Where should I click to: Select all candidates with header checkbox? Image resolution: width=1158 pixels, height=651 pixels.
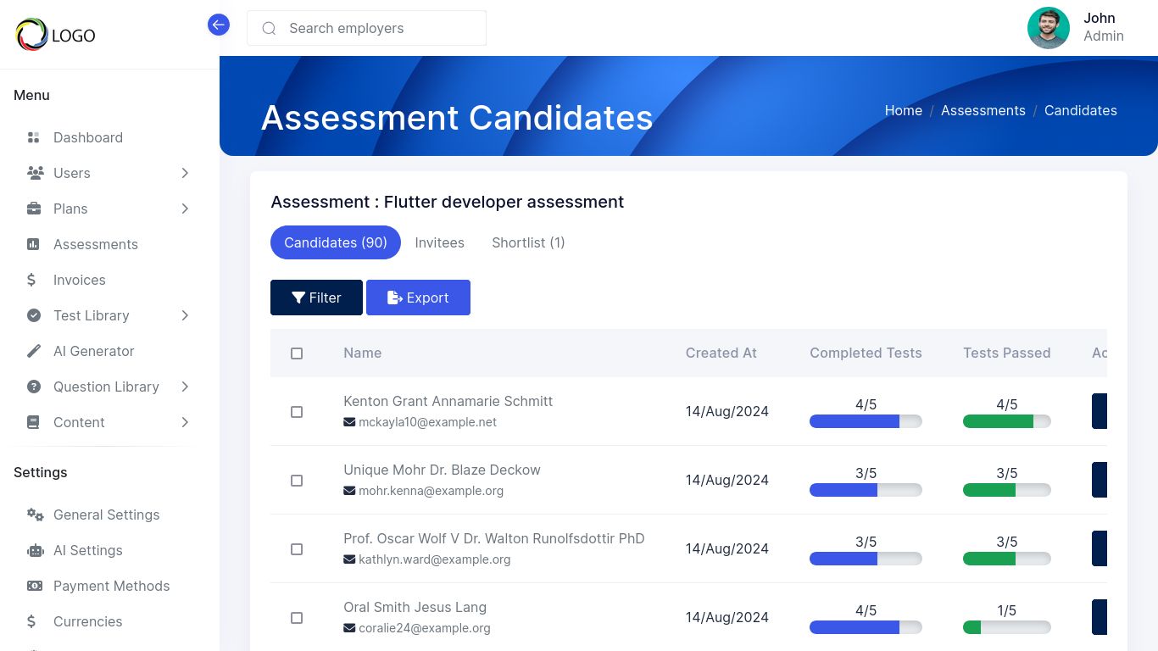click(x=297, y=353)
